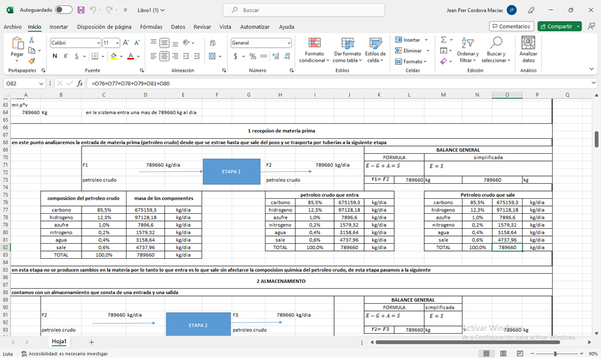Decrease decimal places
Screen dimensions: 601x358
tap(286, 56)
